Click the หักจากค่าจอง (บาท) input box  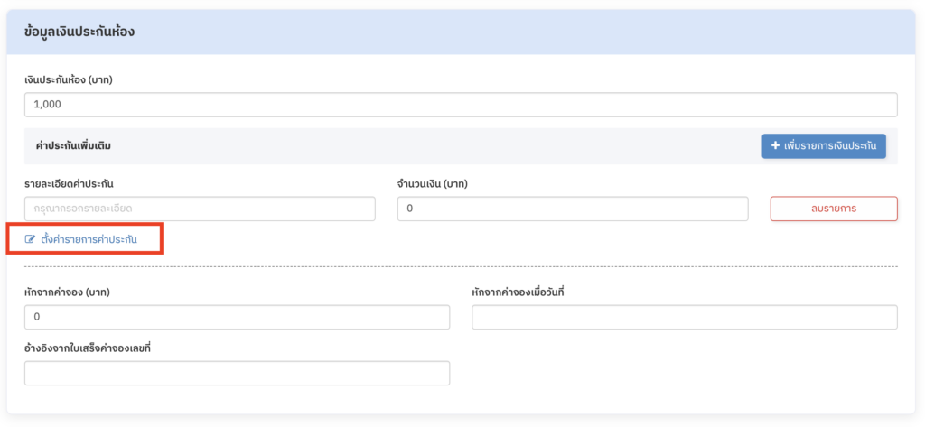tap(237, 317)
